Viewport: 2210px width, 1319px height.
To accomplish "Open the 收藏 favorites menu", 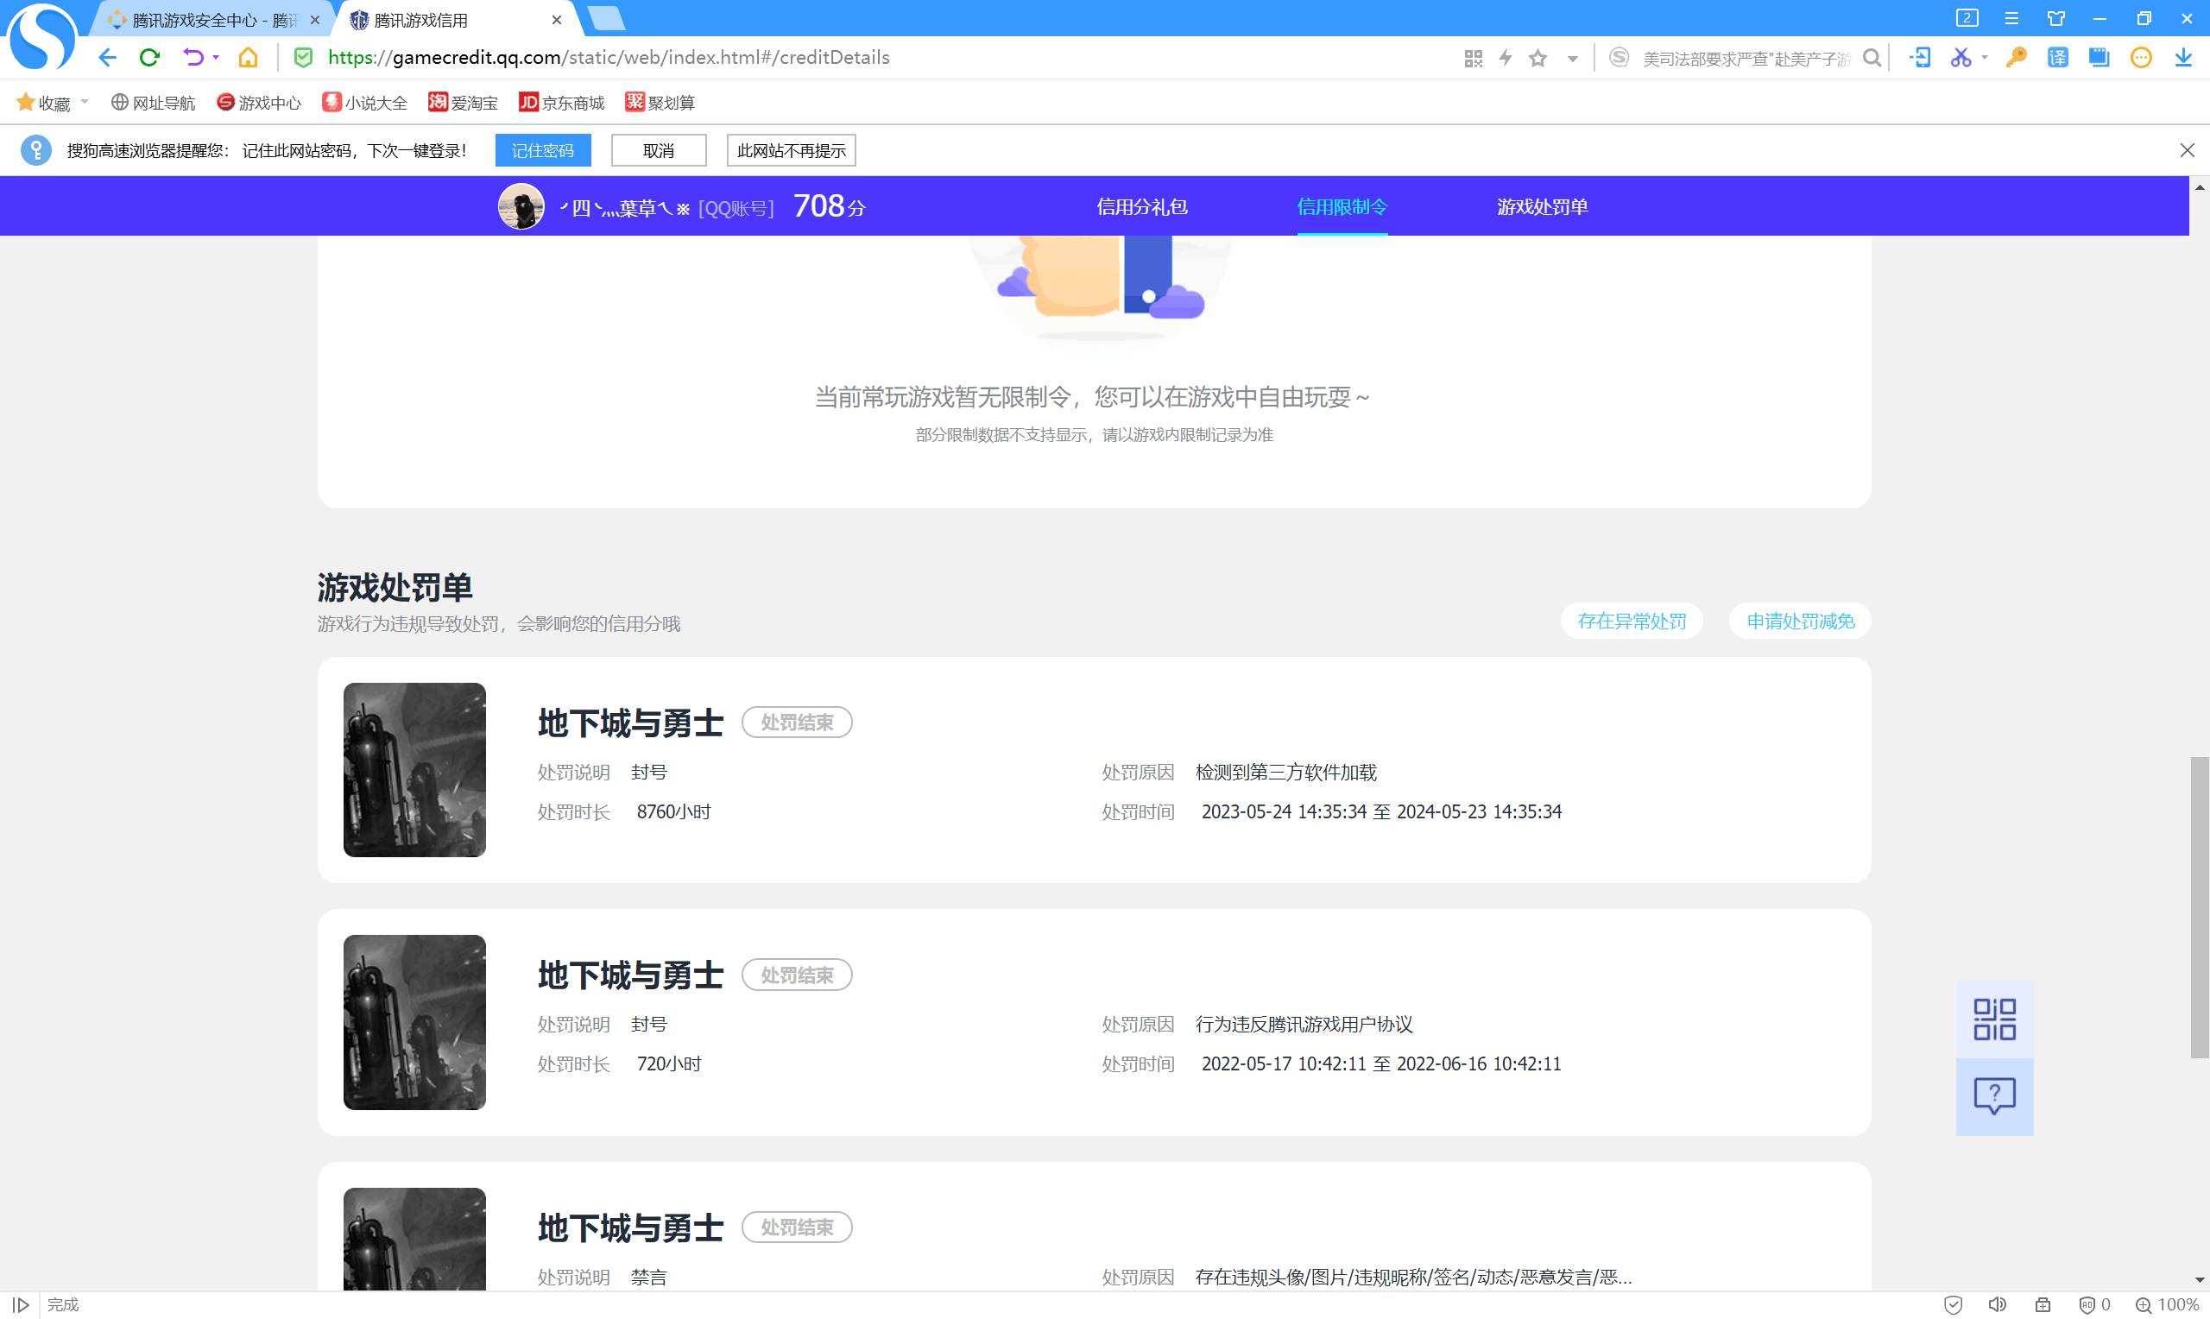I will pos(52,103).
